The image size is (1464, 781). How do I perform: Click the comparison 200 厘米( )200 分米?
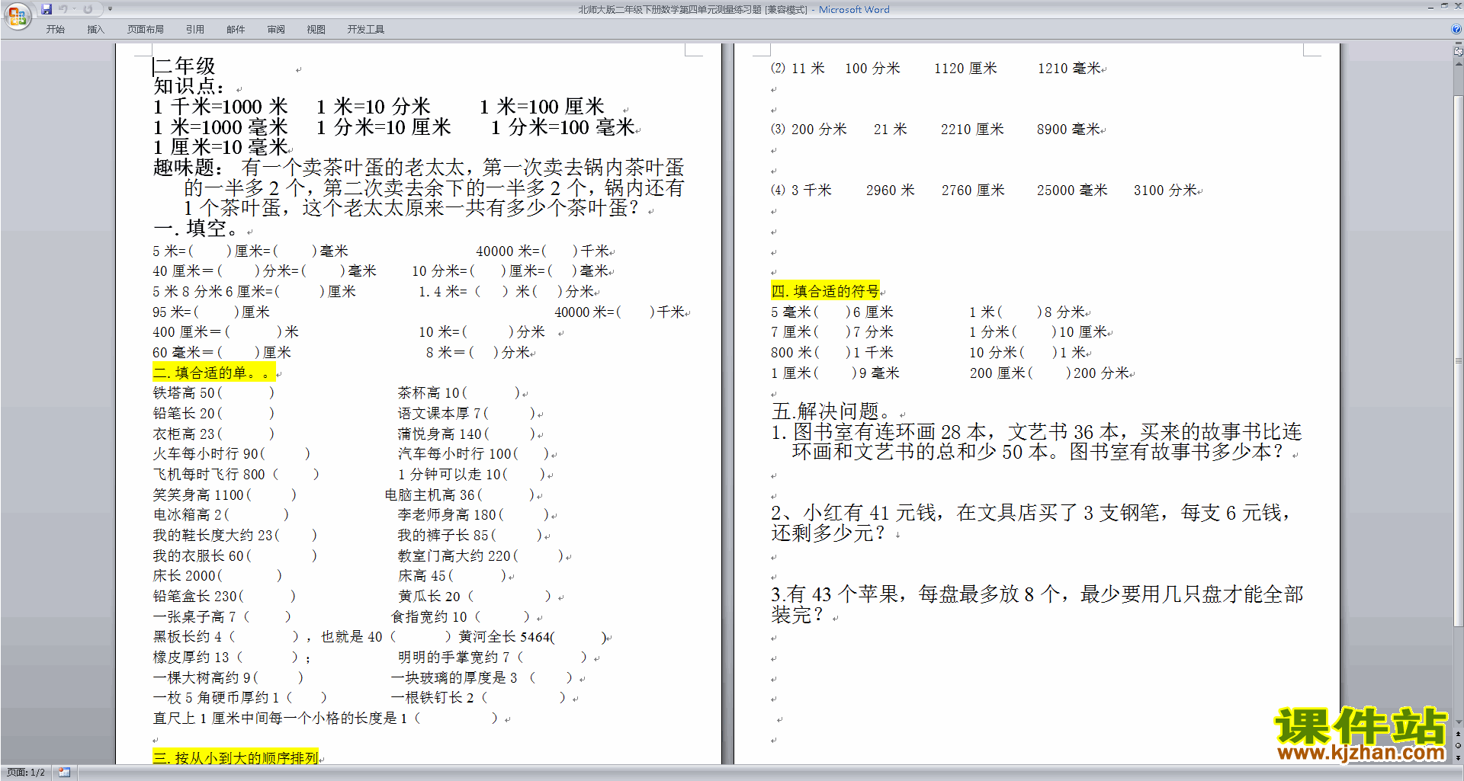[x=1049, y=373]
